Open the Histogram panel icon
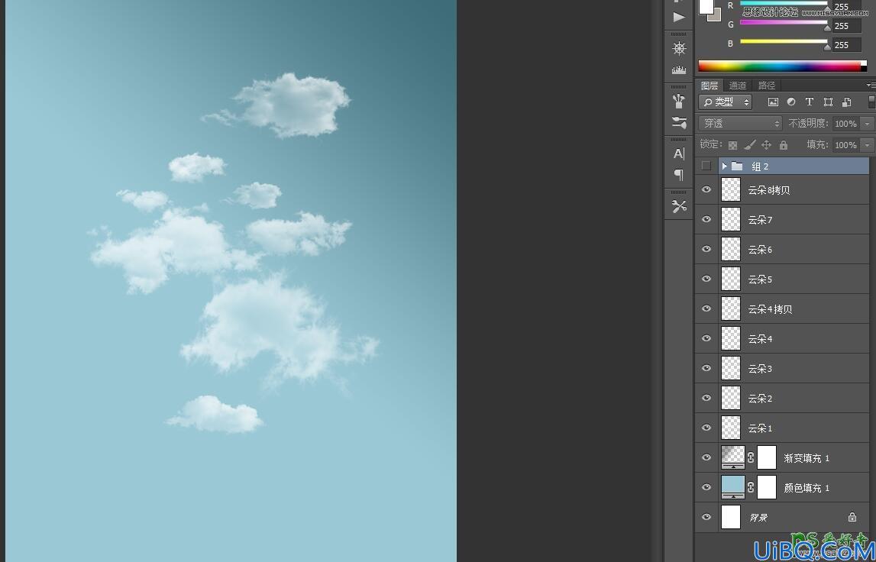This screenshot has width=876, height=562. pos(679,69)
